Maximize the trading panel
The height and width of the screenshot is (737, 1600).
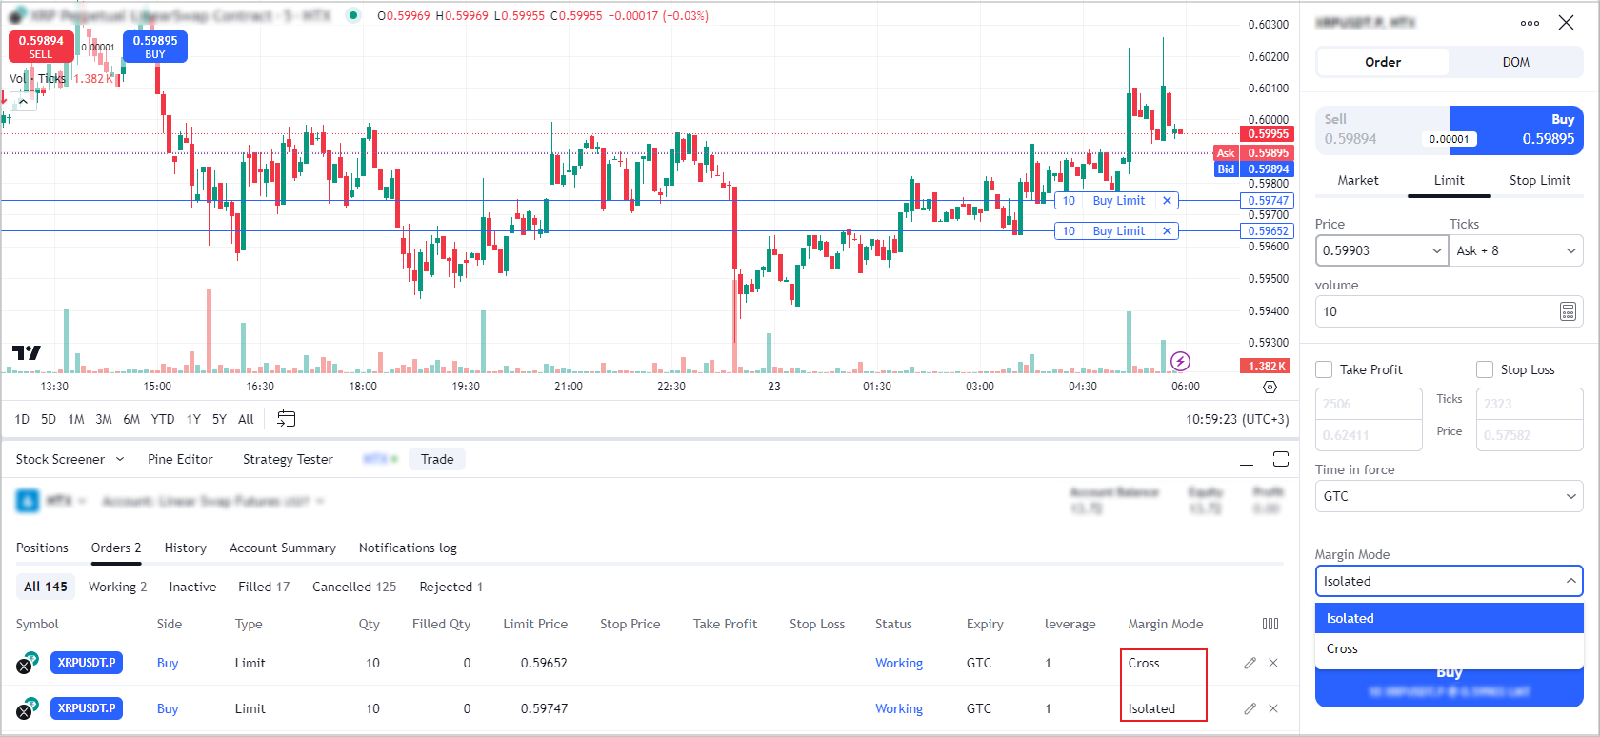tap(1281, 460)
